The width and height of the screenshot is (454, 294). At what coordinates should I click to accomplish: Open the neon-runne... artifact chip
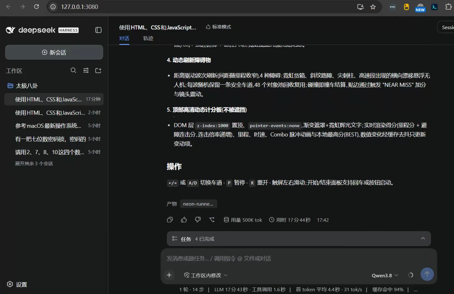point(198,204)
